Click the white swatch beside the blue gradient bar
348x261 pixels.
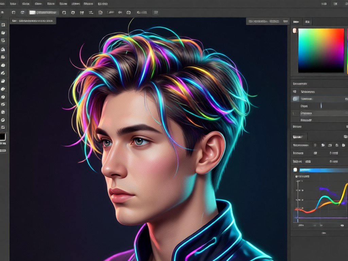(x=295, y=170)
